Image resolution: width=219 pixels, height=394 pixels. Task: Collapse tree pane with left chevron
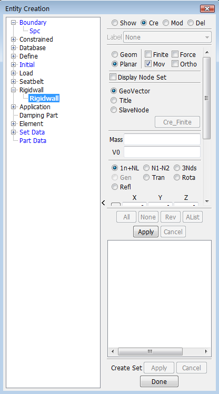click(x=103, y=203)
